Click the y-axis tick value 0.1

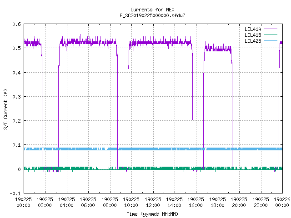[x=16, y=145]
